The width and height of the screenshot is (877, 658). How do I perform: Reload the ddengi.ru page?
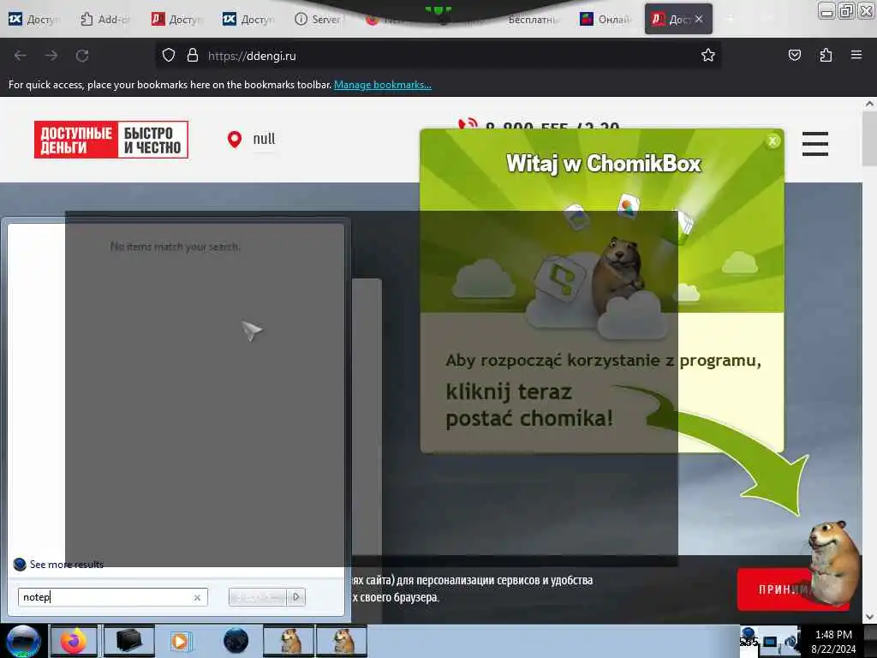point(82,56)
